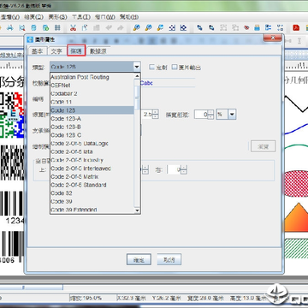The width and height of the screenshot is (308, 308).
Task: Click inside the 0 value field
Action: 201,115
